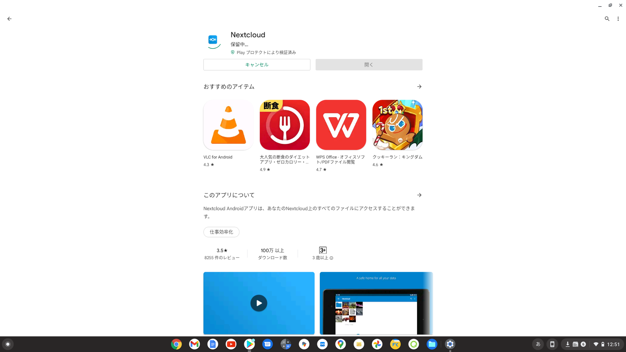Click the VLC for Android title text
Viewport: 626px width, 352px height.
tap(218, 157)
